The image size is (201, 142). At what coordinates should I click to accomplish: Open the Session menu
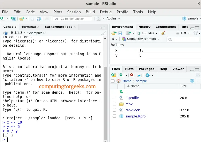(74, 12)
